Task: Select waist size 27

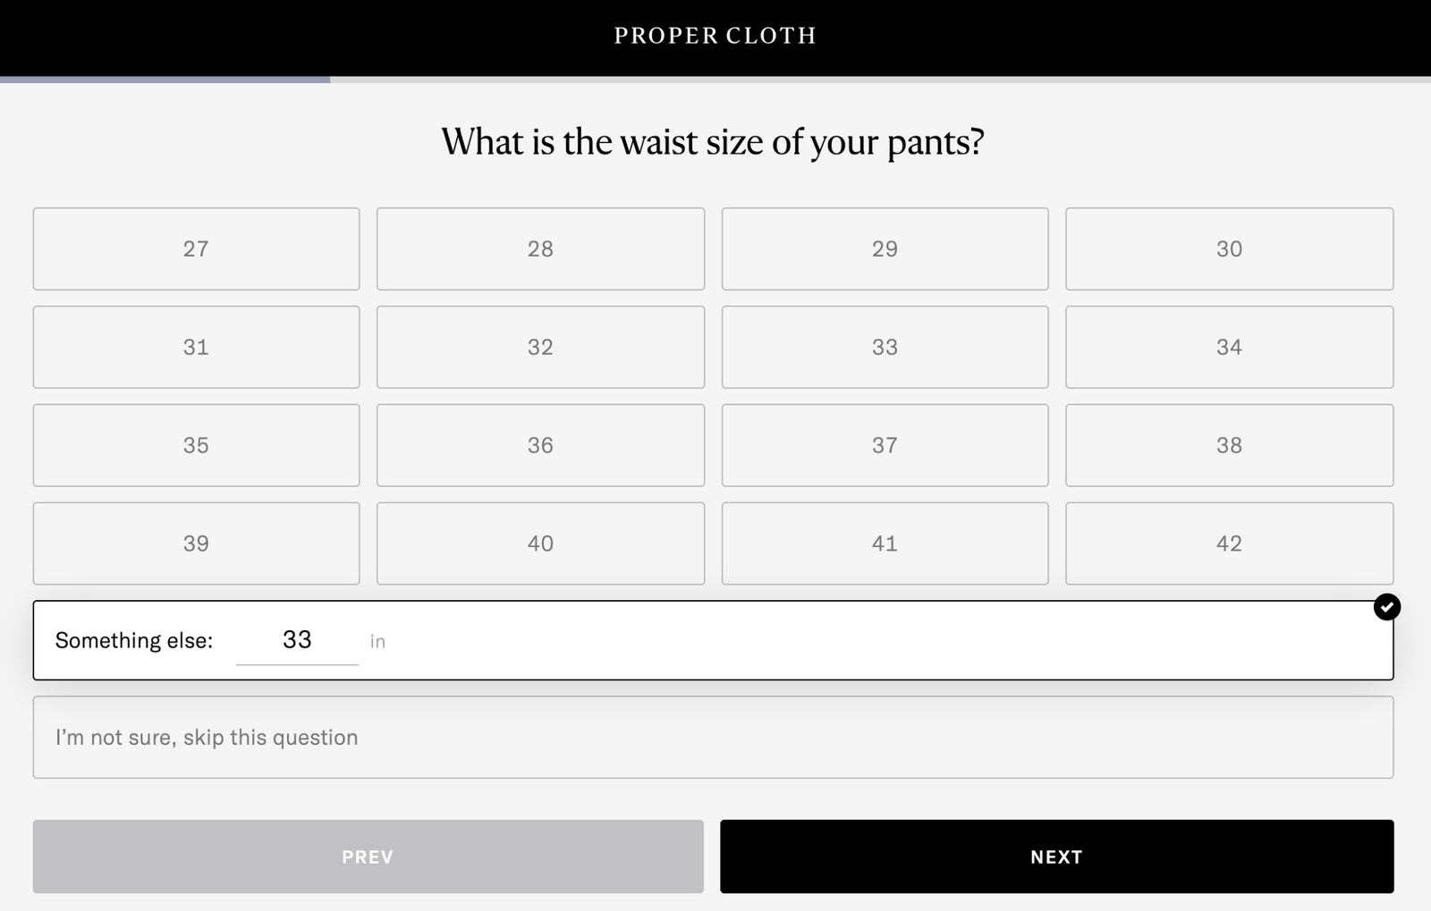Action: pos(196,249)
